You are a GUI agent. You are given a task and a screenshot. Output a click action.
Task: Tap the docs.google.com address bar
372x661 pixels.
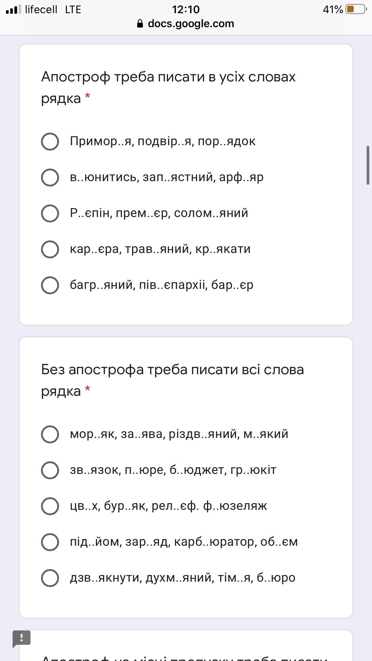(190, 24)
